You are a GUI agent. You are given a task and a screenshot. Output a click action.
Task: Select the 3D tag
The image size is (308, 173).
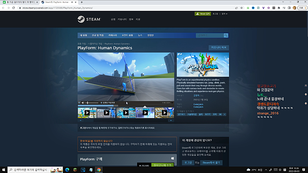pos(220,114)
